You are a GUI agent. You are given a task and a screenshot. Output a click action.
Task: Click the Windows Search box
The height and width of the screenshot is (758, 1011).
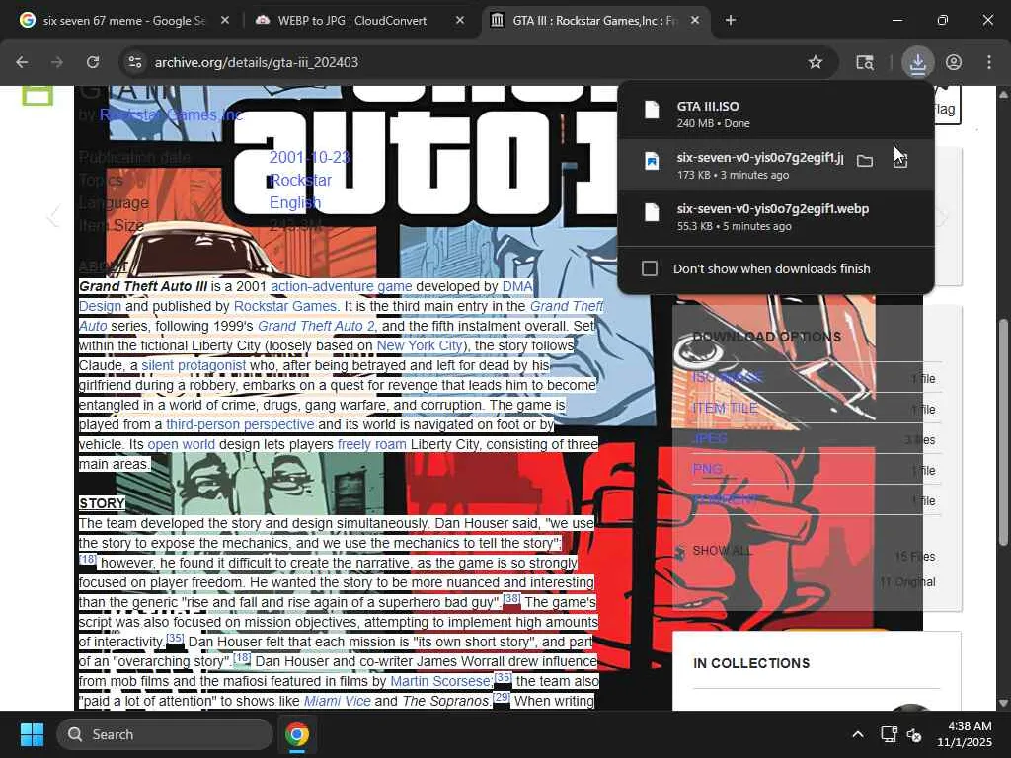pyautogui.click(x=165, y=734)
